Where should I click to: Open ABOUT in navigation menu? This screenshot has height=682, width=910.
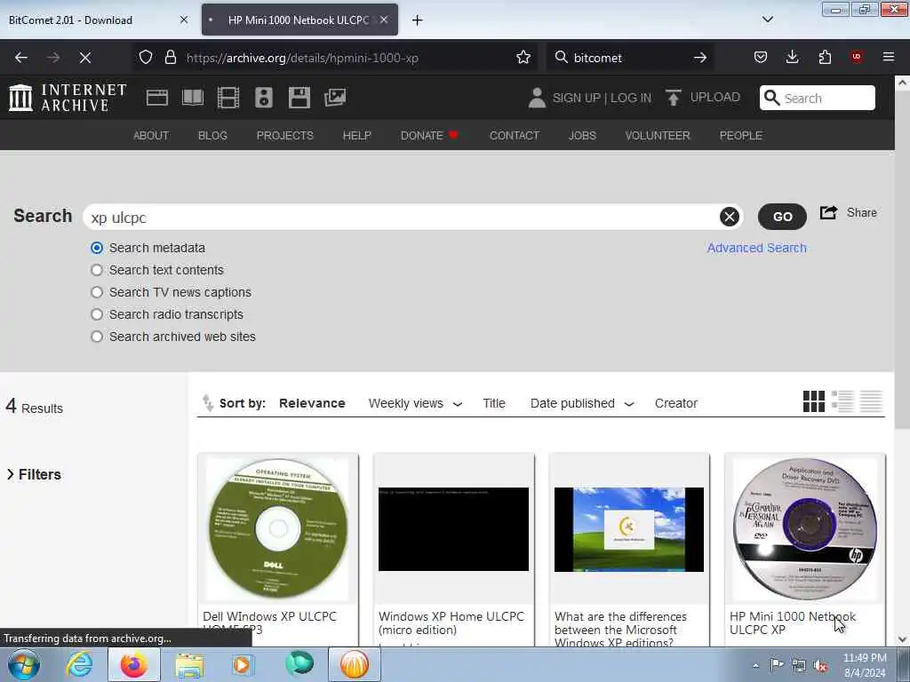point(151,135)
